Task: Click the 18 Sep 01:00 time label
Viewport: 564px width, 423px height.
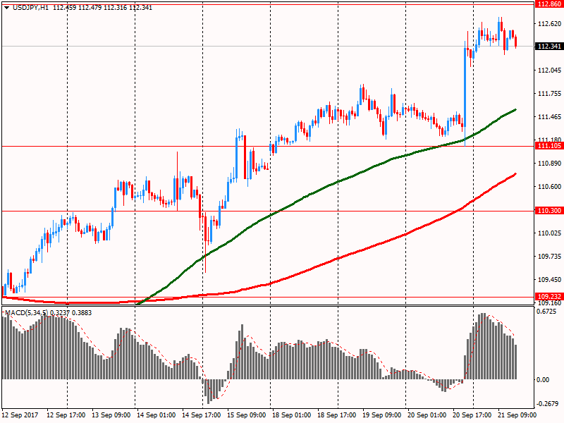Action: (291, 415)
